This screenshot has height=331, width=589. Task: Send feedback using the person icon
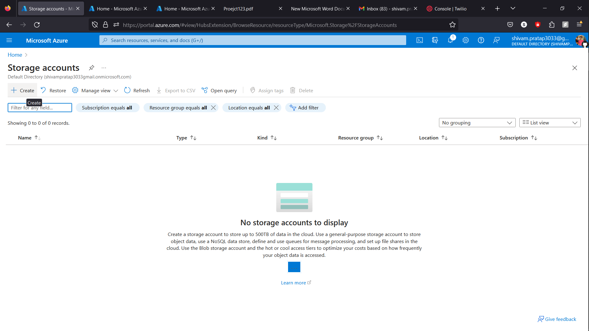496,40
